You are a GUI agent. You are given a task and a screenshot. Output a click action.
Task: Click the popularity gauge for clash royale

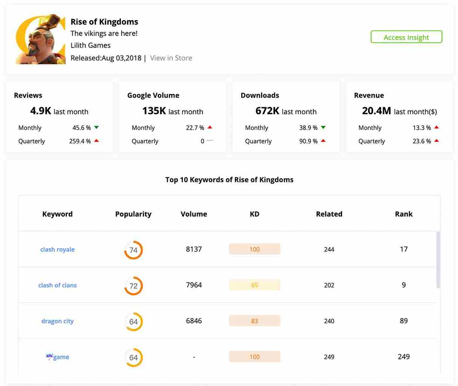(133, 250)
